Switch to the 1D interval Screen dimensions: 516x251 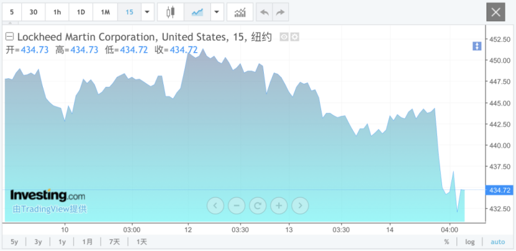(81, 12)
